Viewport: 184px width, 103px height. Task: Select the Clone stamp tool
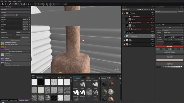click(x=24, y=4)
